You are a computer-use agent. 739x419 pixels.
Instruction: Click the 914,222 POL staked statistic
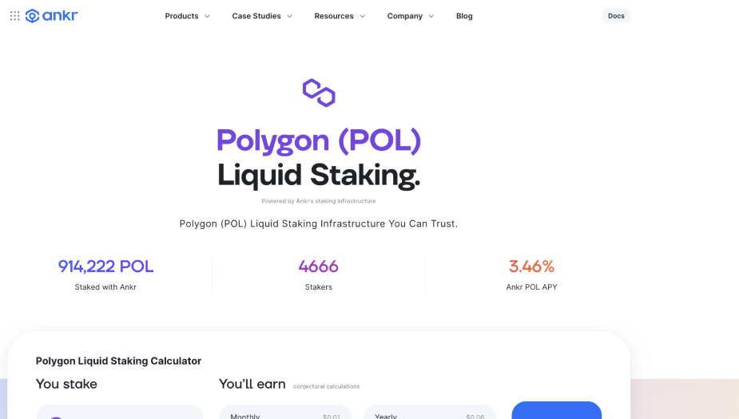point(105,267)
